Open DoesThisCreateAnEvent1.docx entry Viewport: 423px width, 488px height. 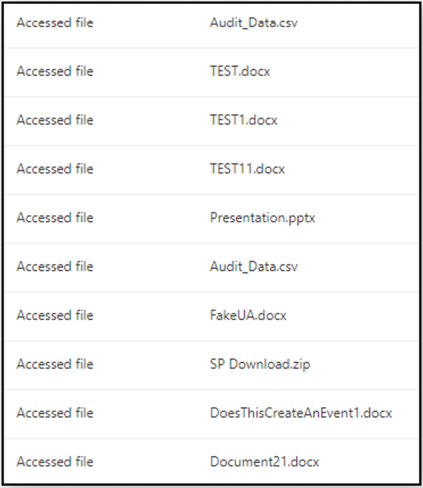pyautogui.click(x=301, y=413)
